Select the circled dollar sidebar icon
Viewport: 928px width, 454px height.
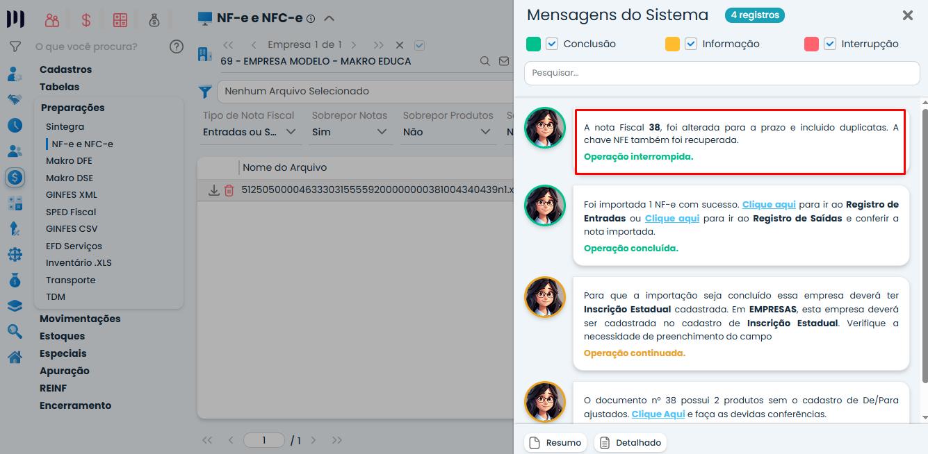point(15,178)
